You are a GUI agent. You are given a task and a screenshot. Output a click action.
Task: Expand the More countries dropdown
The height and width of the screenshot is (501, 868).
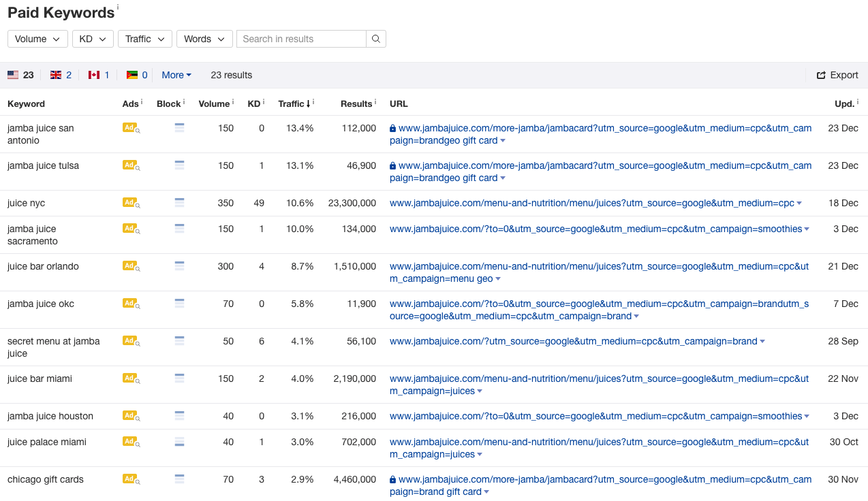click(176, 75)
